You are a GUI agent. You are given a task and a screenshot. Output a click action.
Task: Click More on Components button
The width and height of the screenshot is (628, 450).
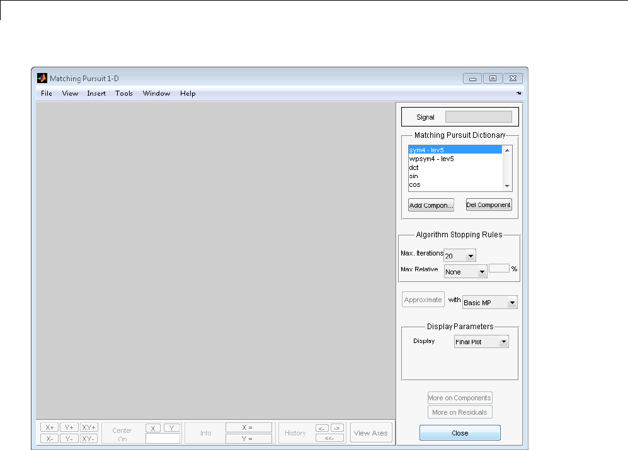point(460,398)
